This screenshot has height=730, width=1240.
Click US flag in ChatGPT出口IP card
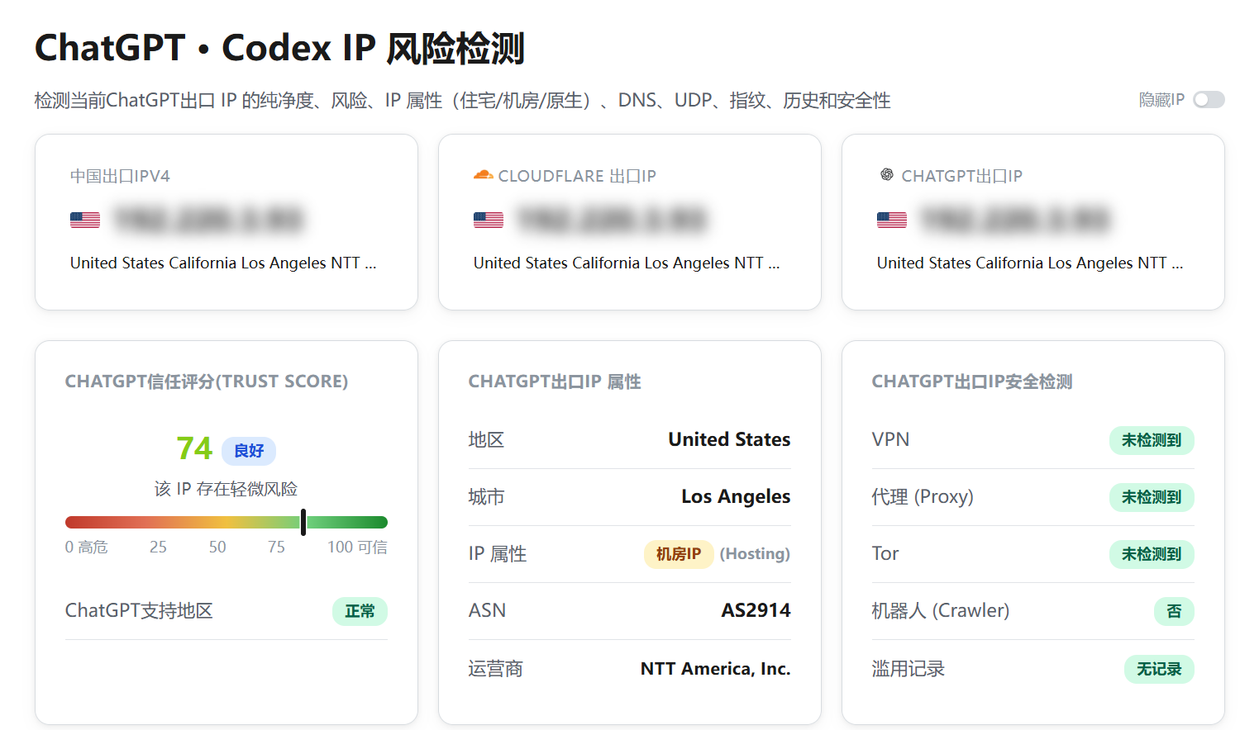pyautogui.click(x=892, y=220)
